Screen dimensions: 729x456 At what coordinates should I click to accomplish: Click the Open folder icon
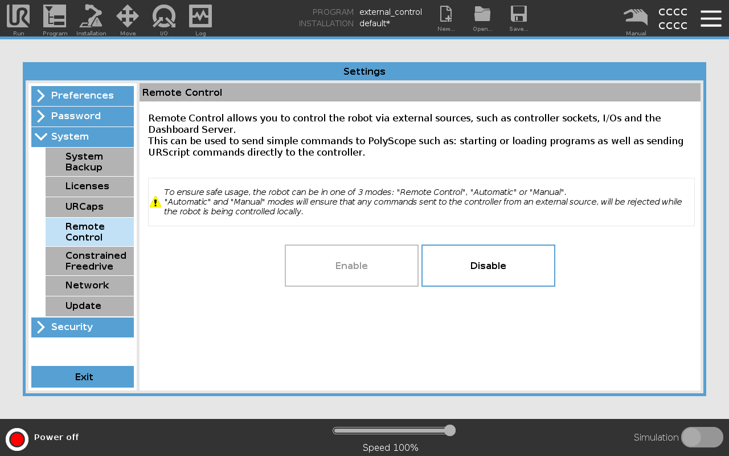pos(482,15)
